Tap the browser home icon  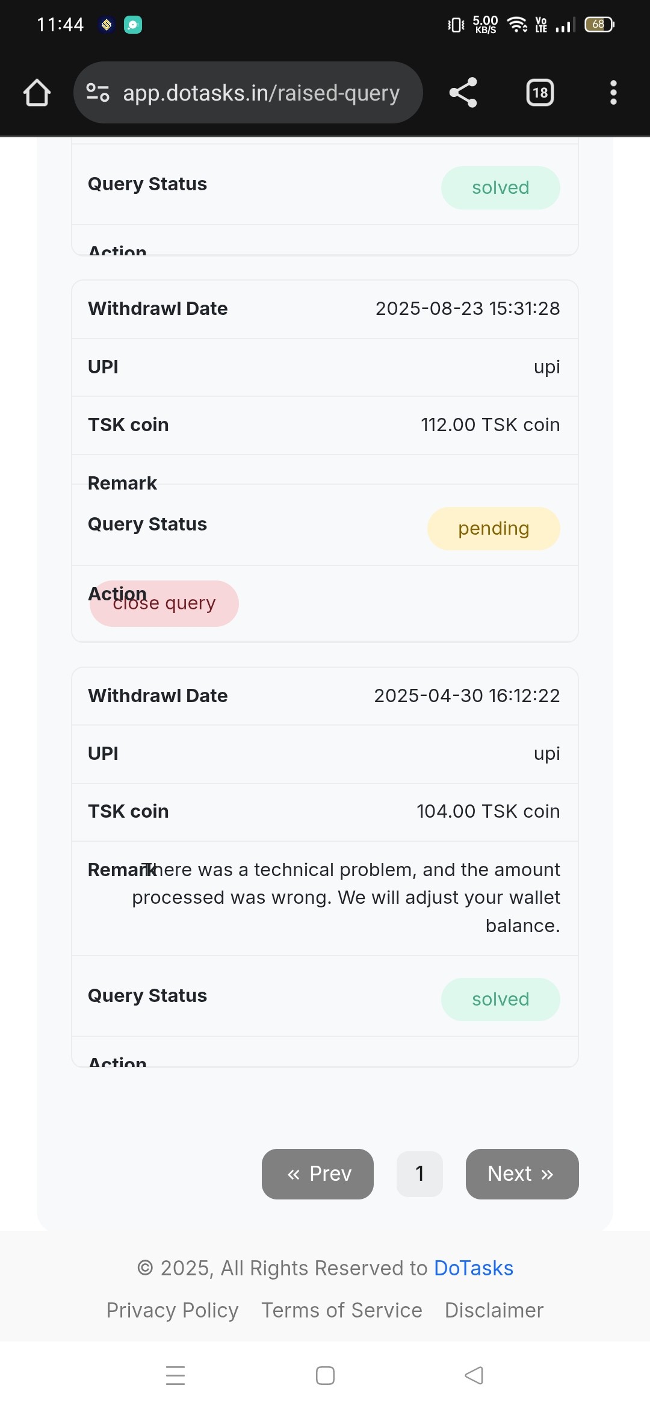click(37, 93)
